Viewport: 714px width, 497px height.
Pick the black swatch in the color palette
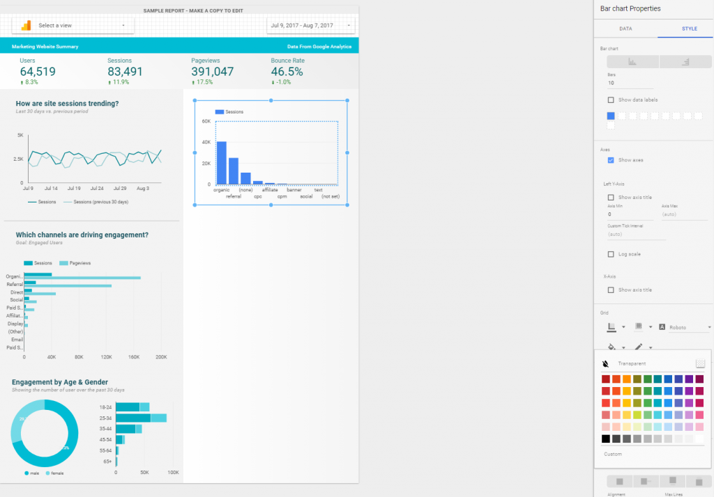coord(605,439)
